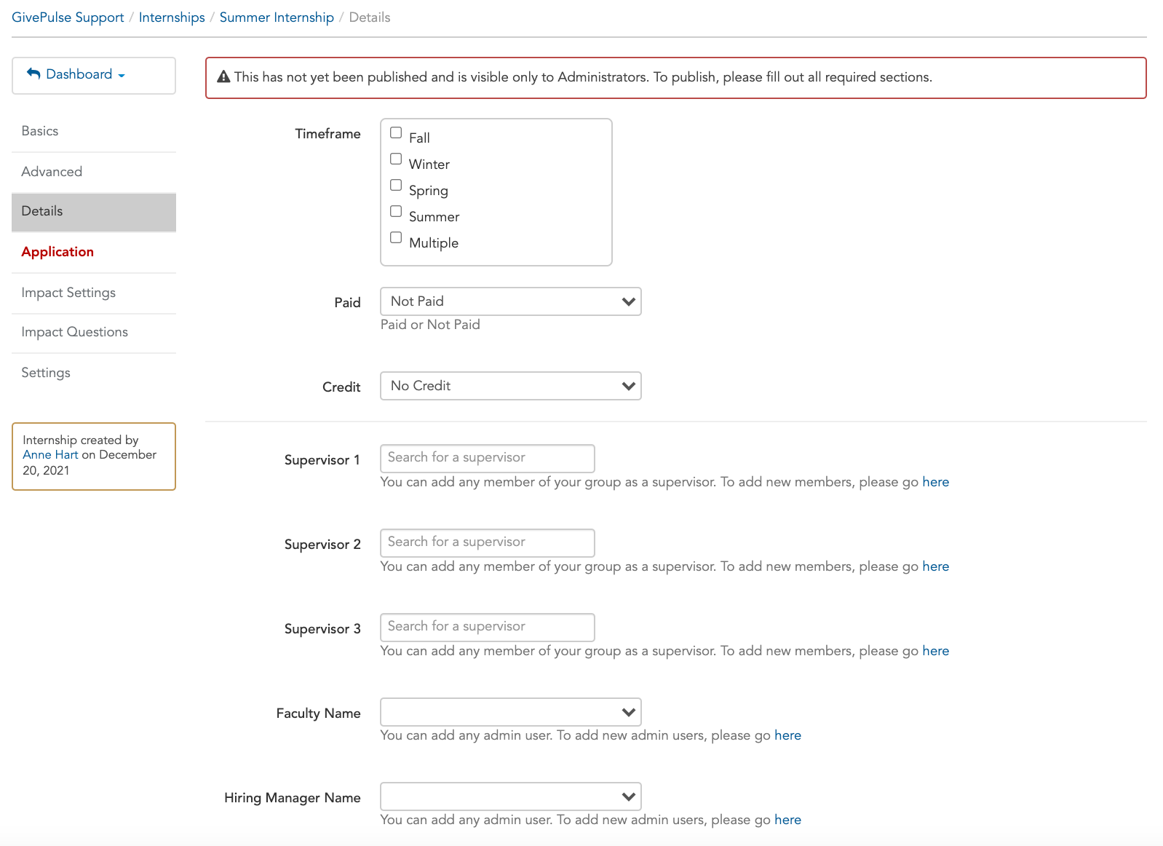
Task: Click 'here' link under Supervisor 3
Action: click(935, 651)
